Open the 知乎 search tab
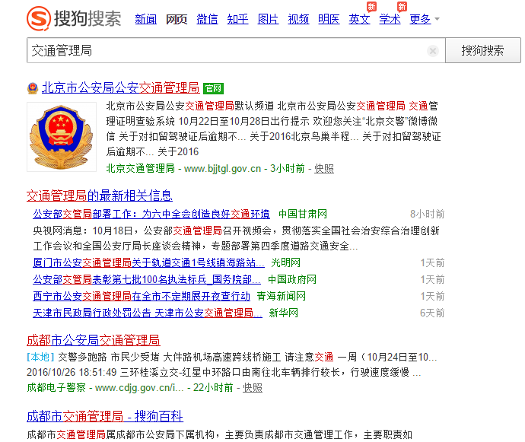Image resolution: width=525 pixels, height=442 pixels. (x=237, y=20)
